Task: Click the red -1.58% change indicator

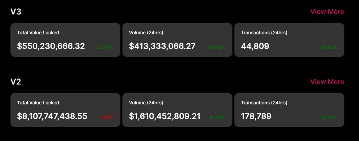Action: [106, 117]
